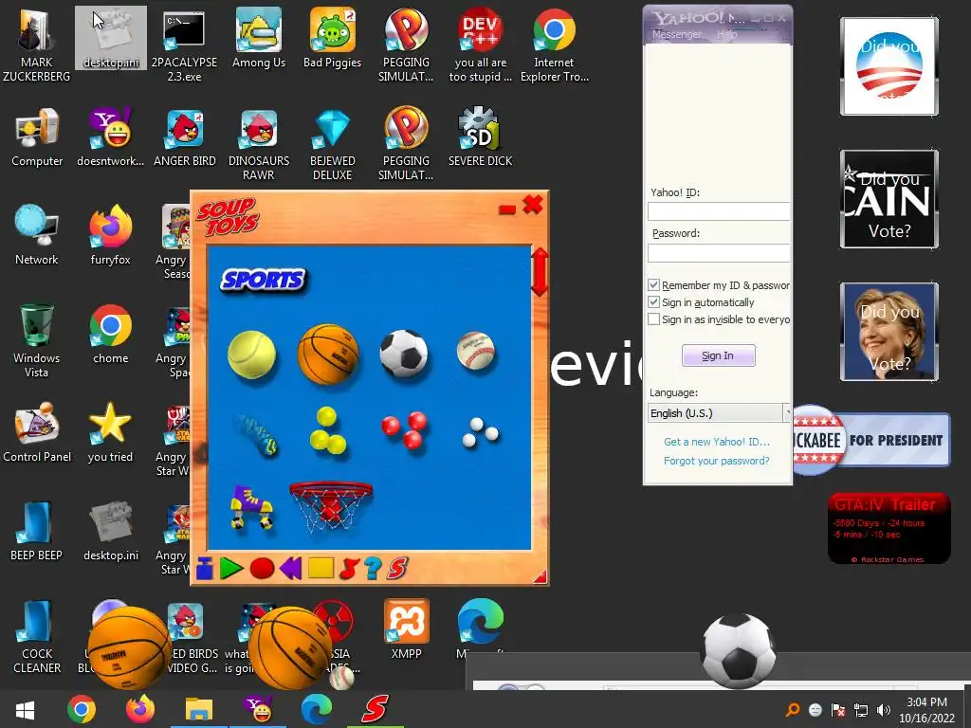Viewport: 971px width, 728px height.
Task: Open Soup Toys from the taskbar
Action: pyautogui.click(x=375, y=709)
